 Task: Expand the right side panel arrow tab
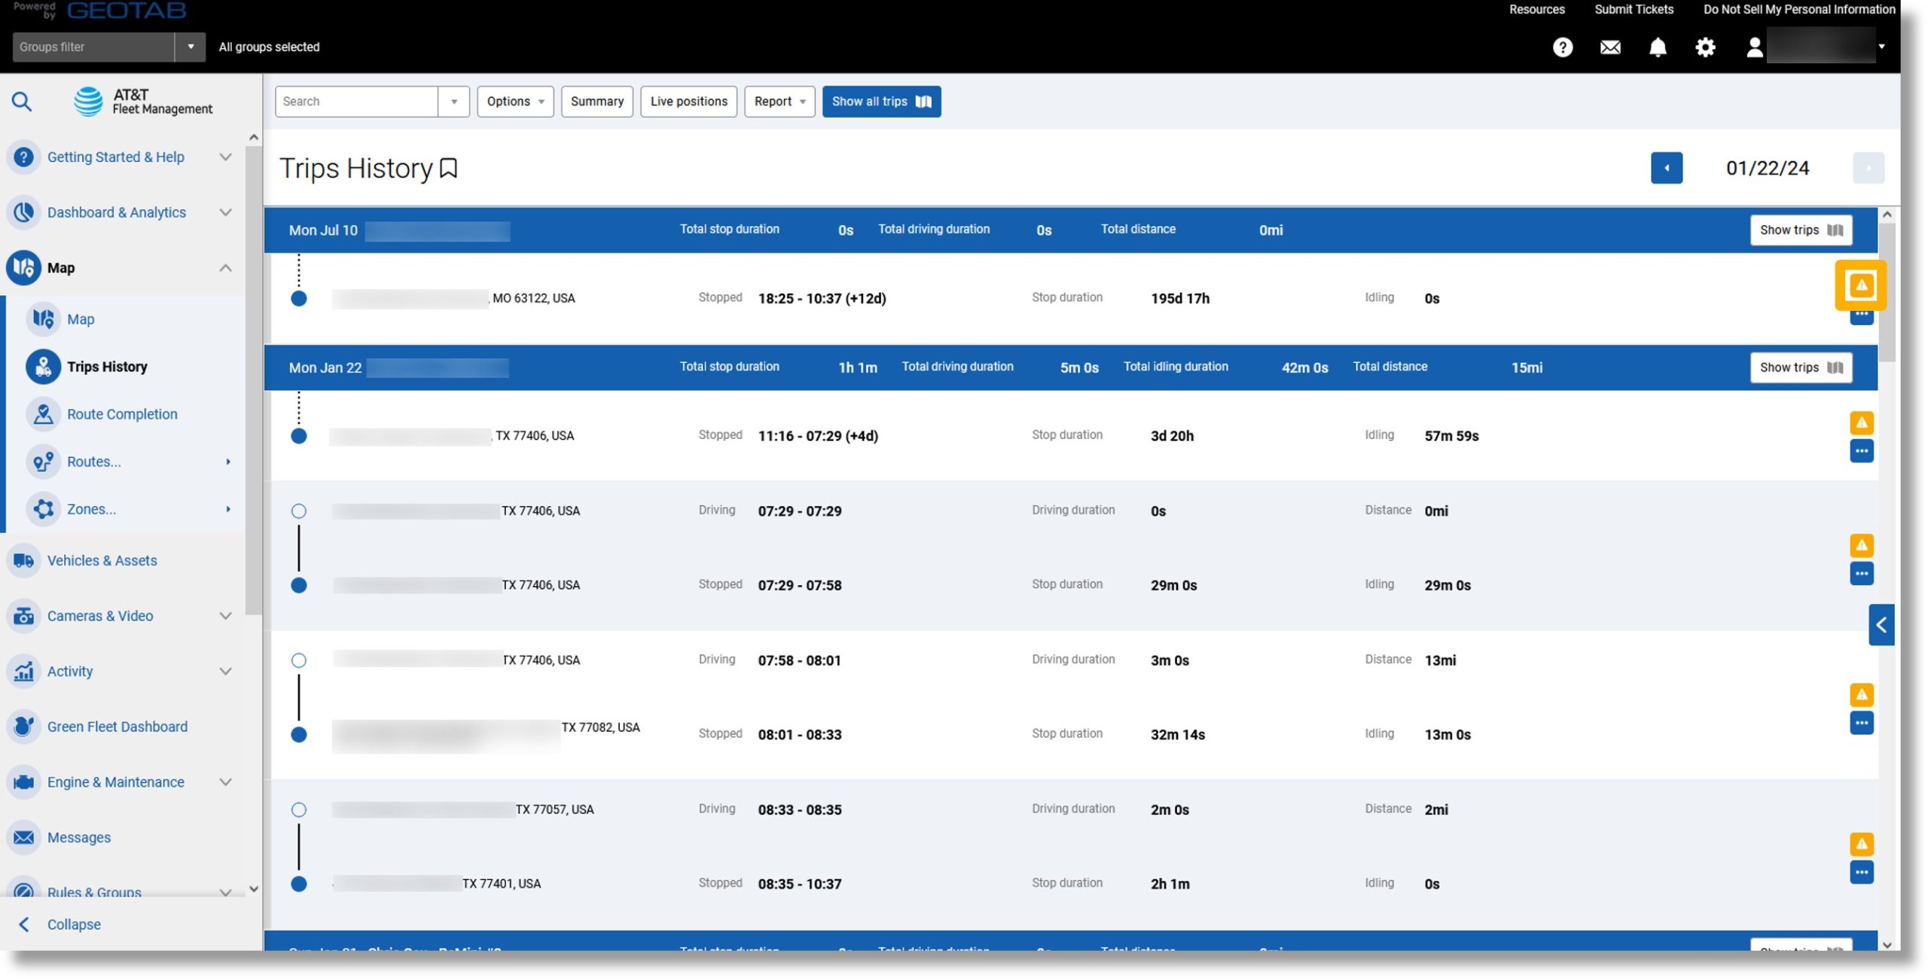[x=1881, y=625]
